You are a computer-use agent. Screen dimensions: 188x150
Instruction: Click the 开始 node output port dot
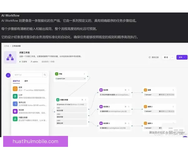(x=88, y=76)
